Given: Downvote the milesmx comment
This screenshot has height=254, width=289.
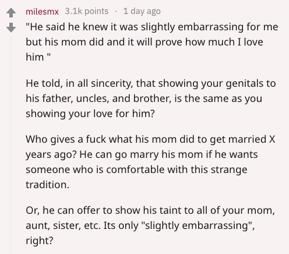Looking at the screenshot, I should coord(11,27).
